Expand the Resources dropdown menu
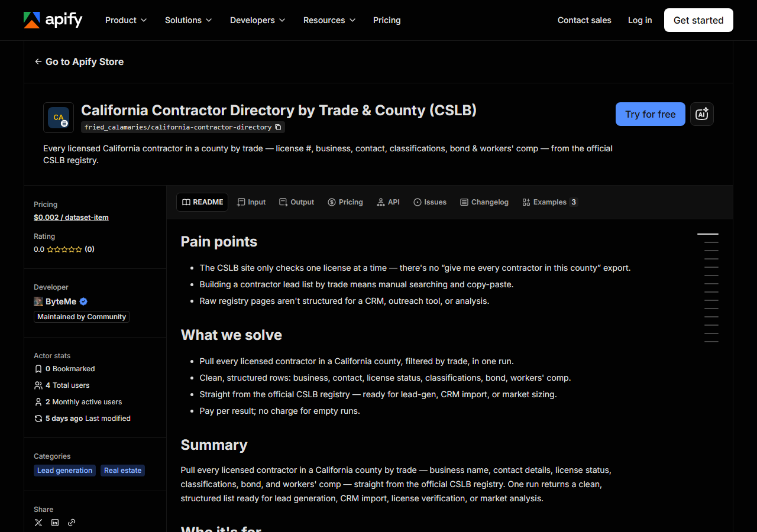Image resolution: width=757 pixels, height=532 pixels. (x=329, y=20)
